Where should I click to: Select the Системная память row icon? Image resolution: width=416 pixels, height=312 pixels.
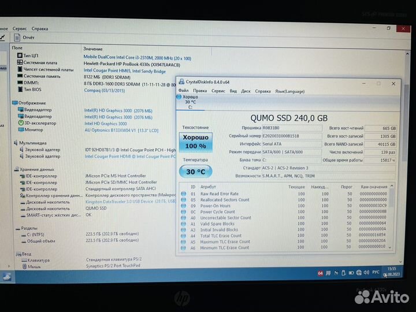20,76
